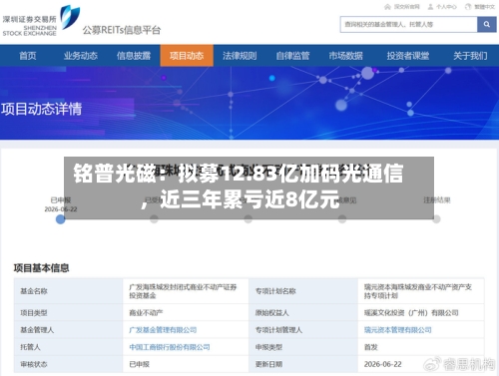Open the 业务动态 menu item

coord(81,56)
